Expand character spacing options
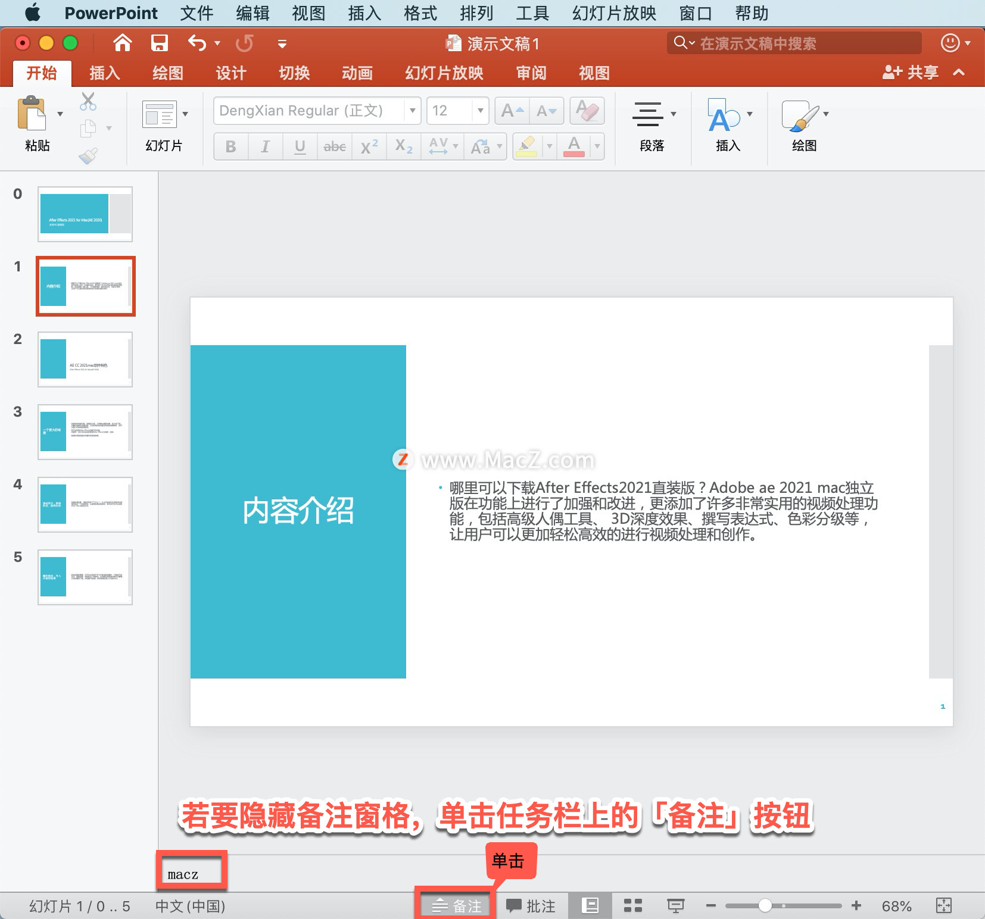The width and height of the screenshot is (985, 919). [456, 146]
